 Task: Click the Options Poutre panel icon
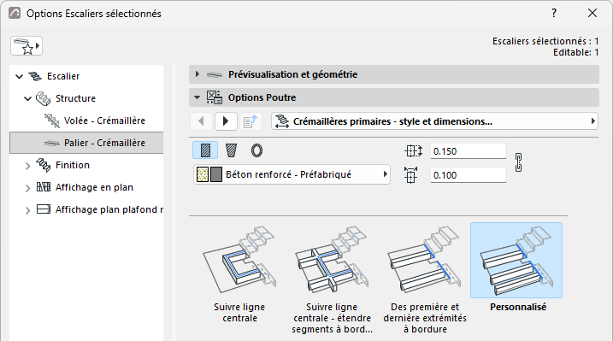215,97
